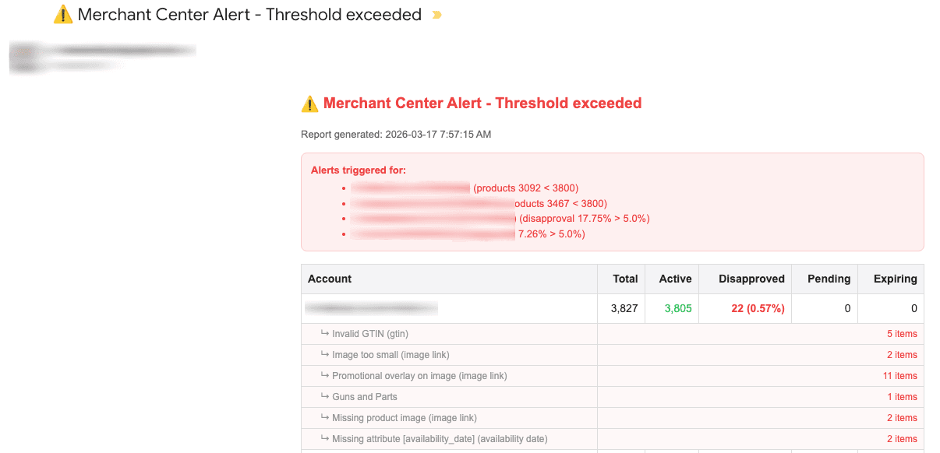This screenshot has height=453, width=940.
Task: Click the yellow chevron separator after the subject
Action: click(x=437, y=16)
